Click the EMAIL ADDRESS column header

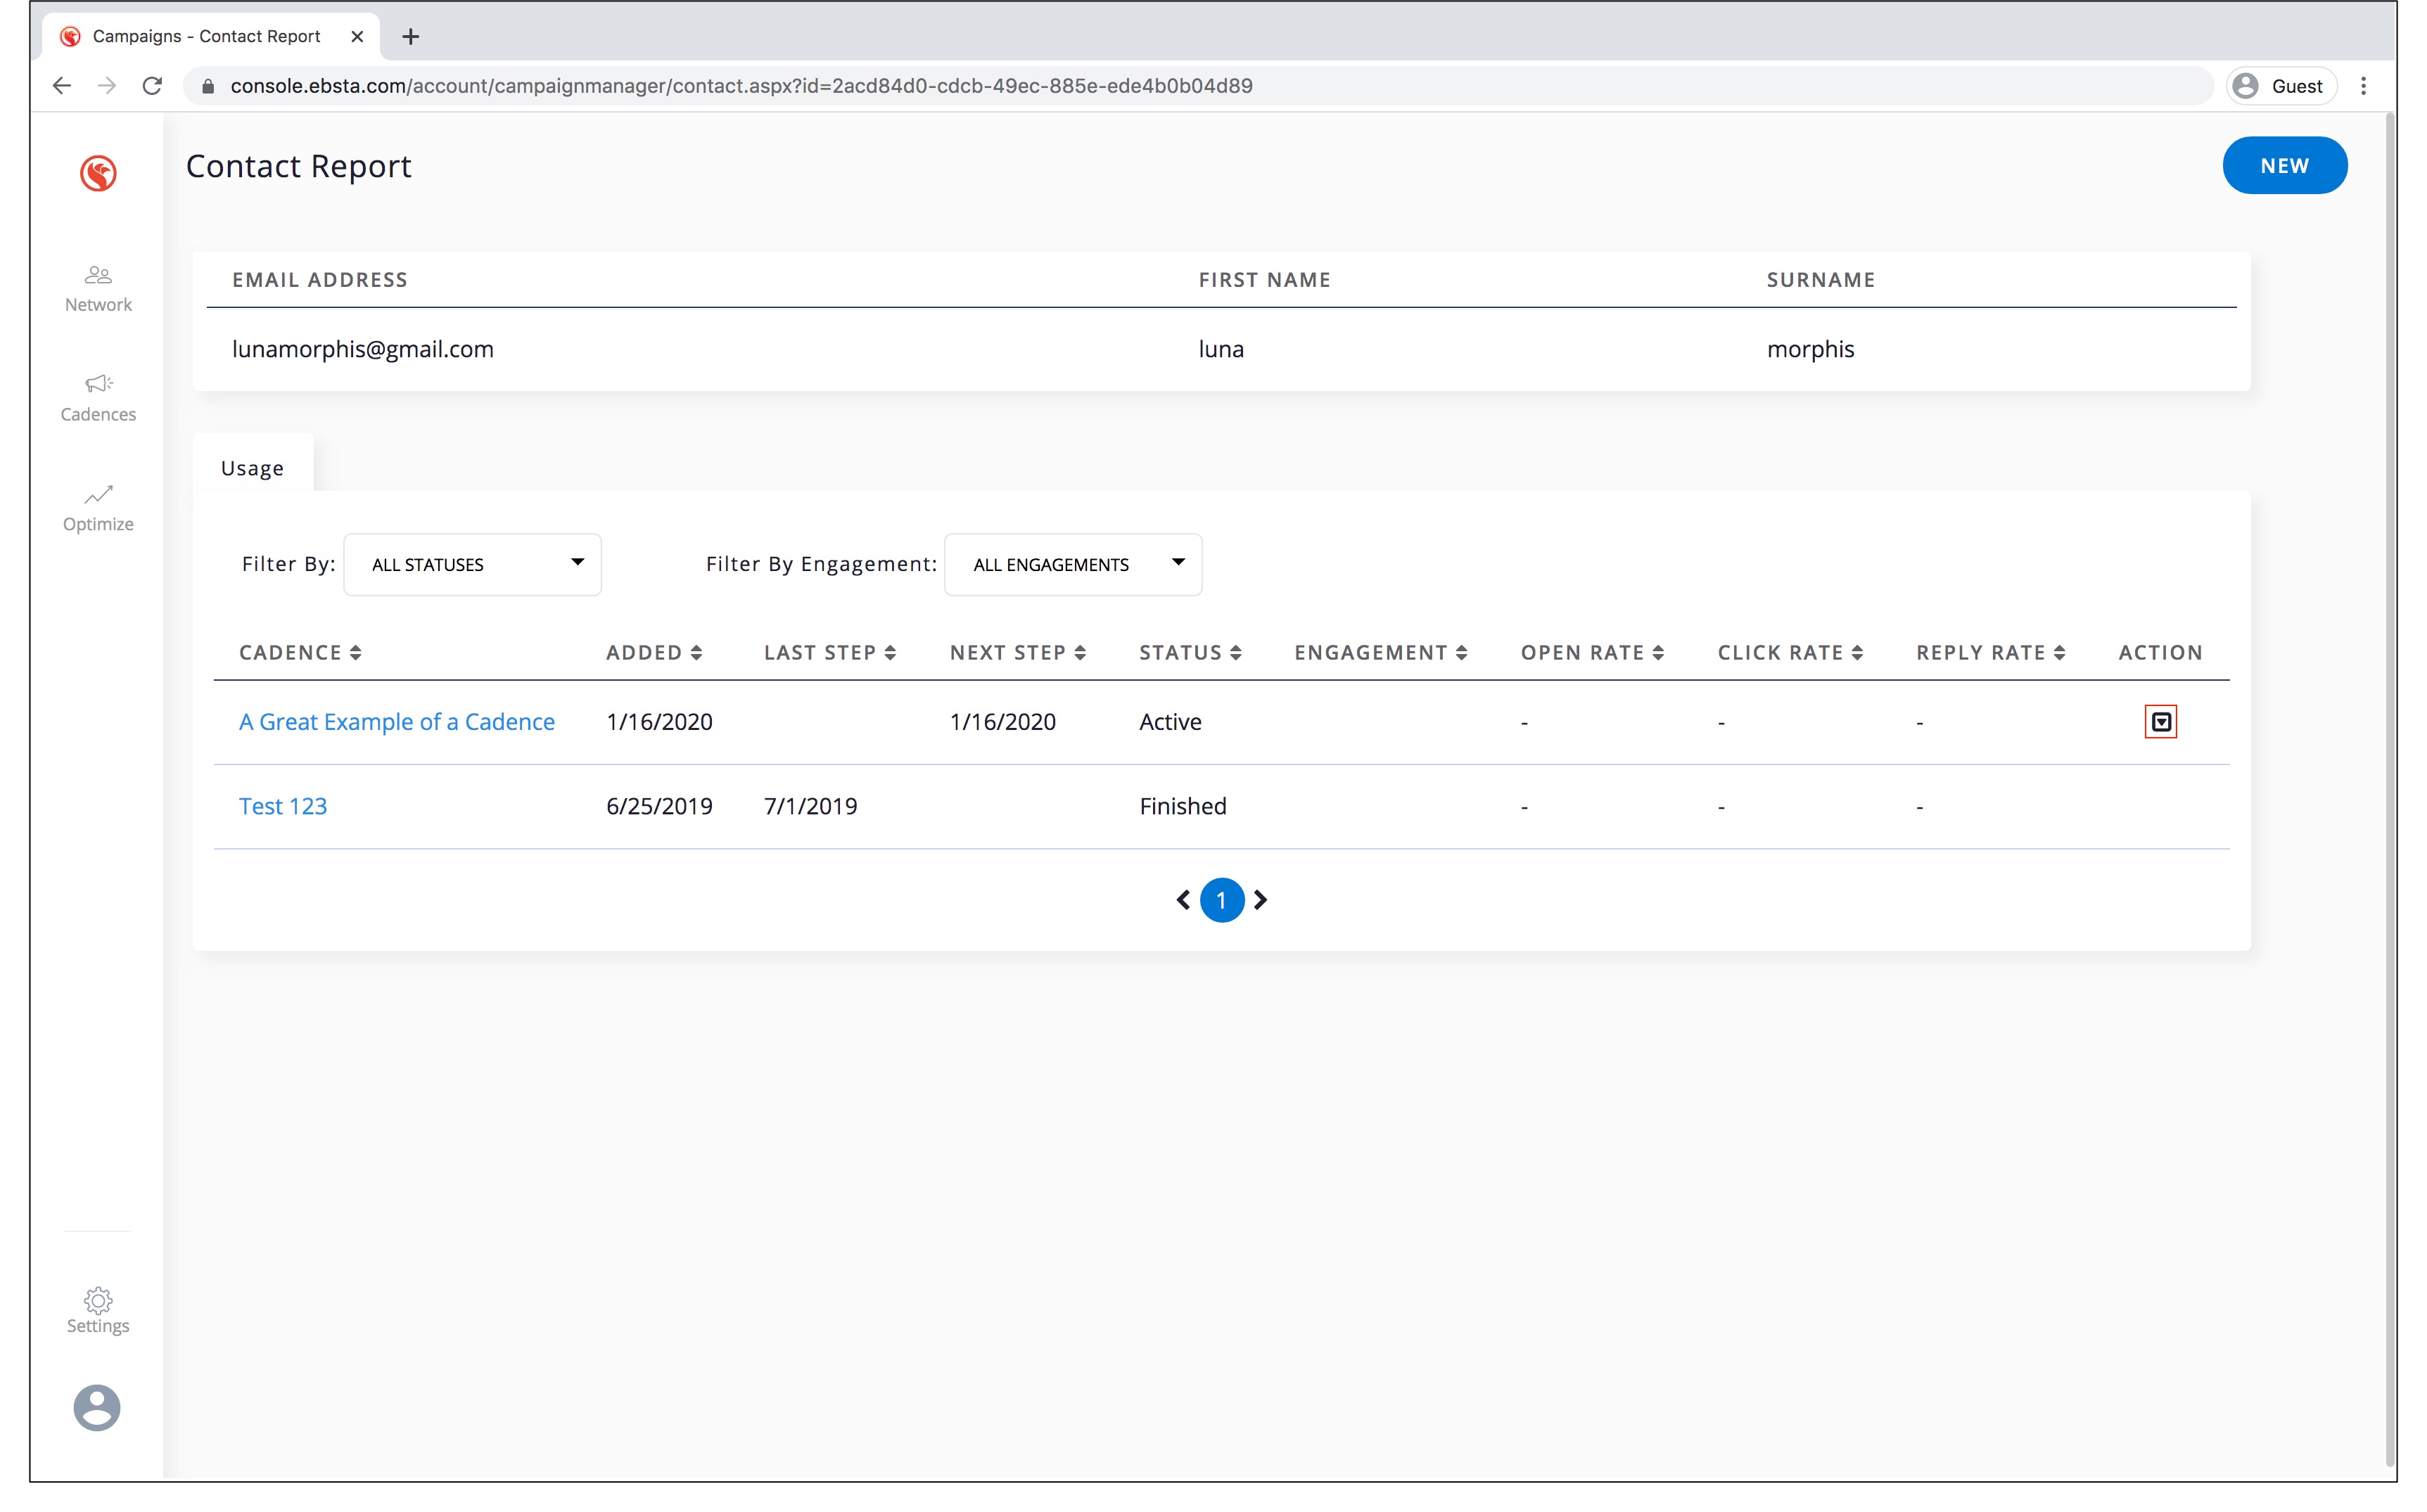click(x=320, y=280)
